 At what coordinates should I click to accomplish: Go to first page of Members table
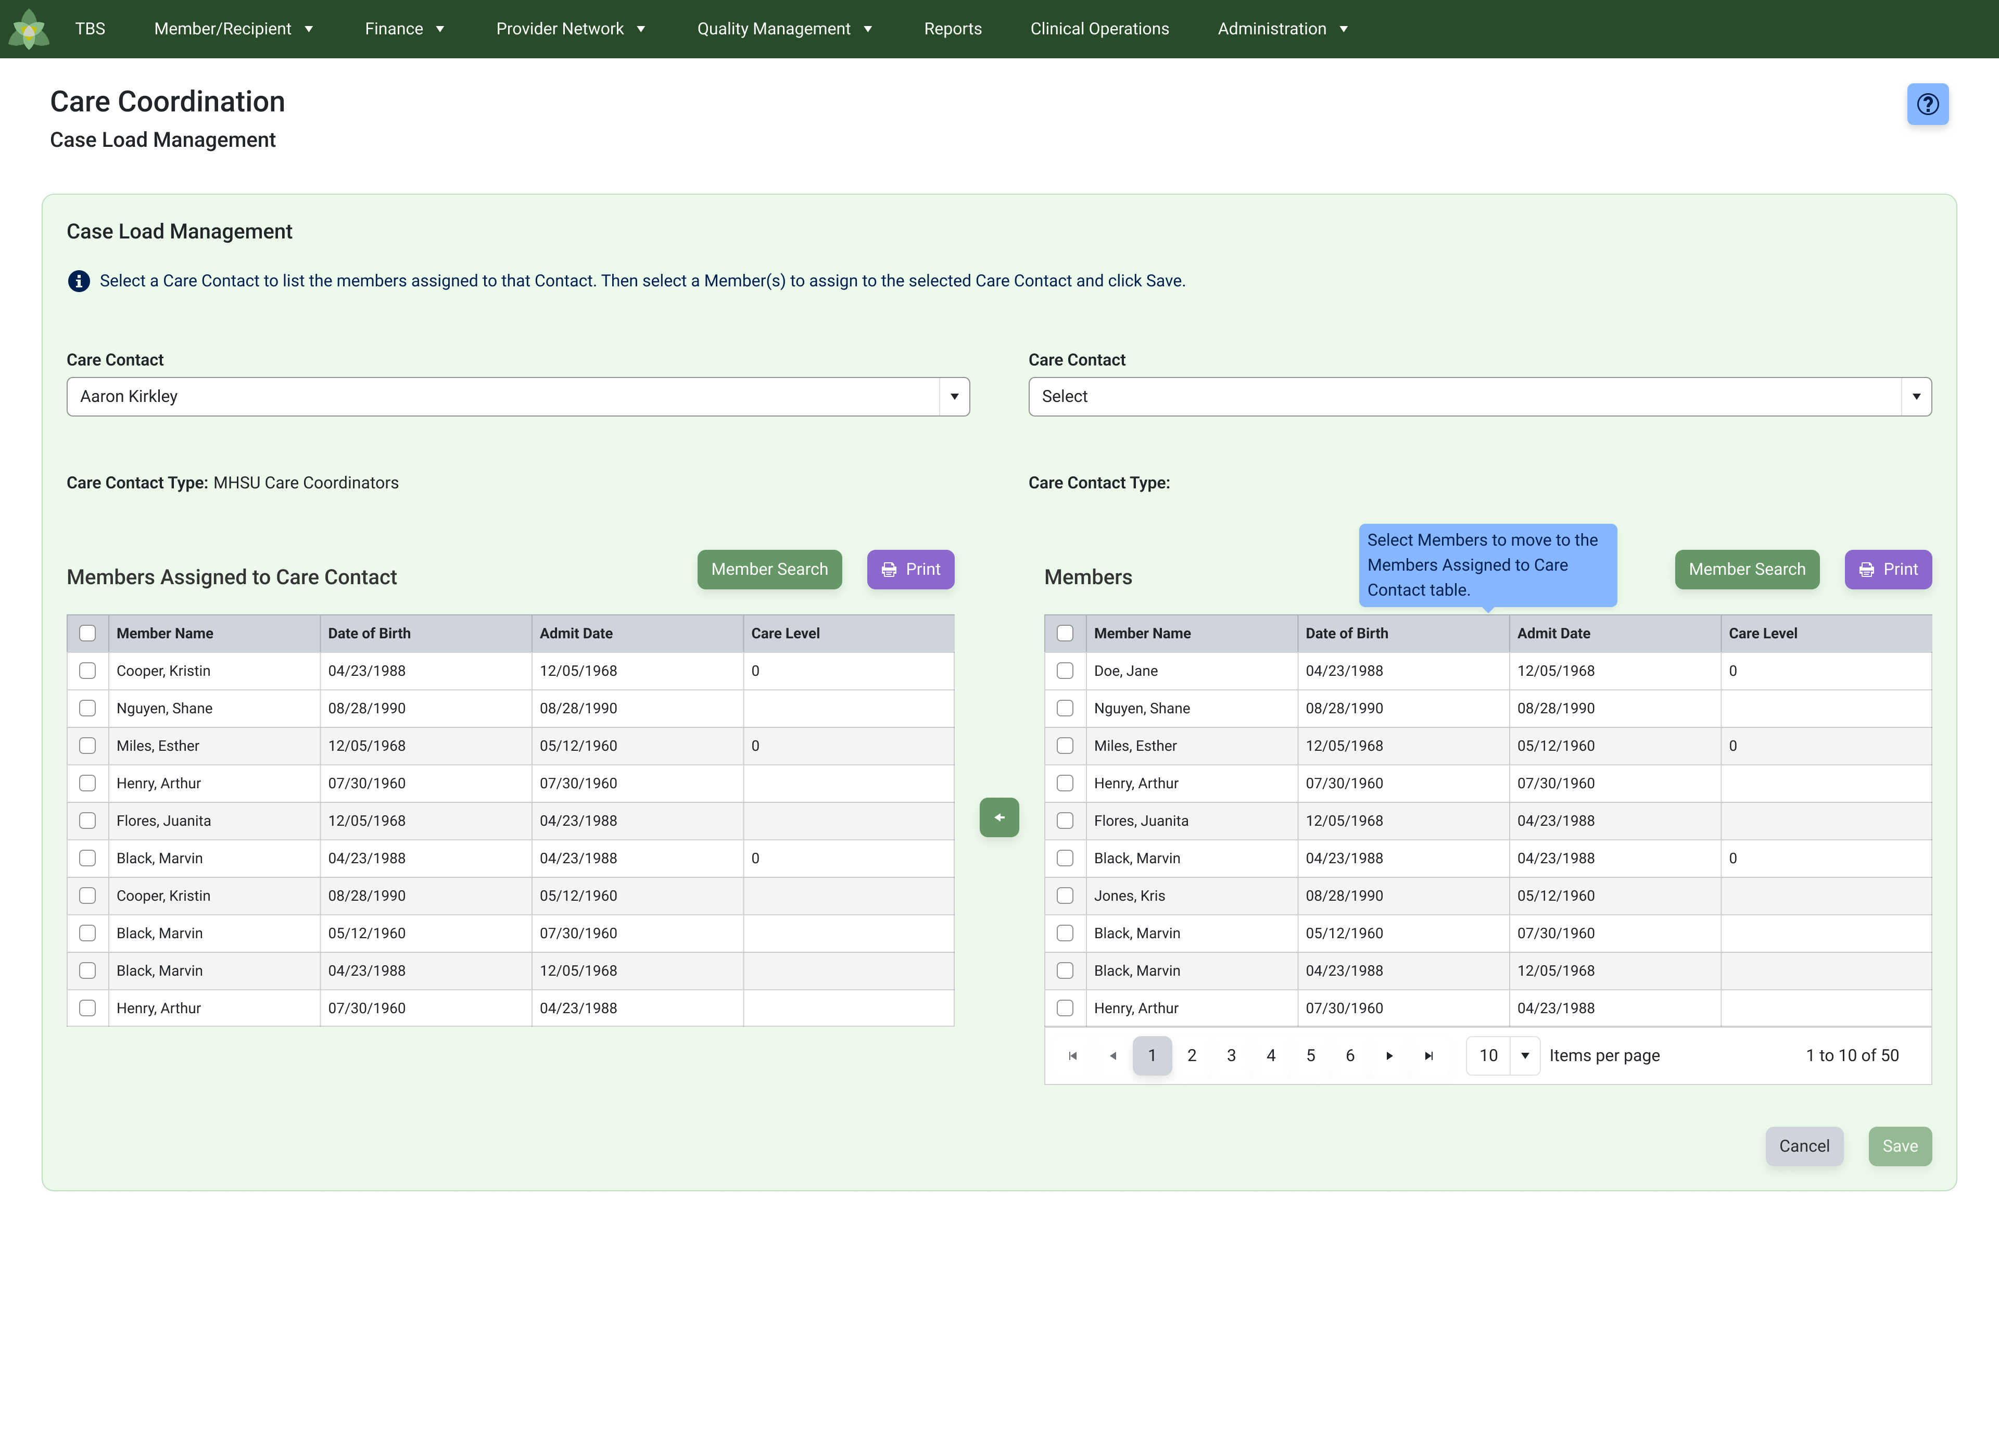pyautogui.click(x=1073, y=1055)
